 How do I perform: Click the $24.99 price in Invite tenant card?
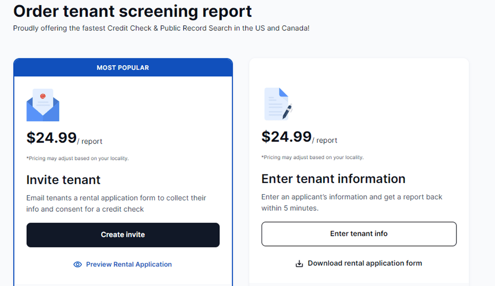tap(51, 138)
